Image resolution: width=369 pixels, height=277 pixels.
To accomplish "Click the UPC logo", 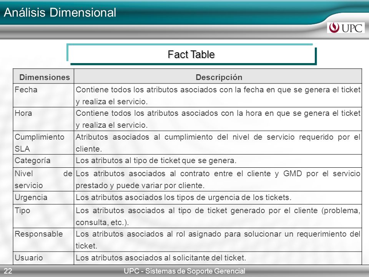I will pyautogui.click(x=346, y=28).
